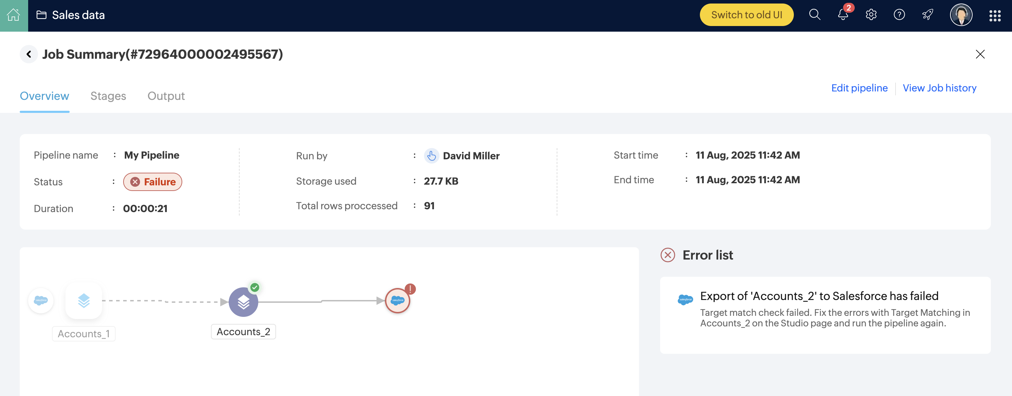Go back using the chevron arrow
Image resolution: width=1012 pixels, height=396 pixels.
(x=29, y=54)
